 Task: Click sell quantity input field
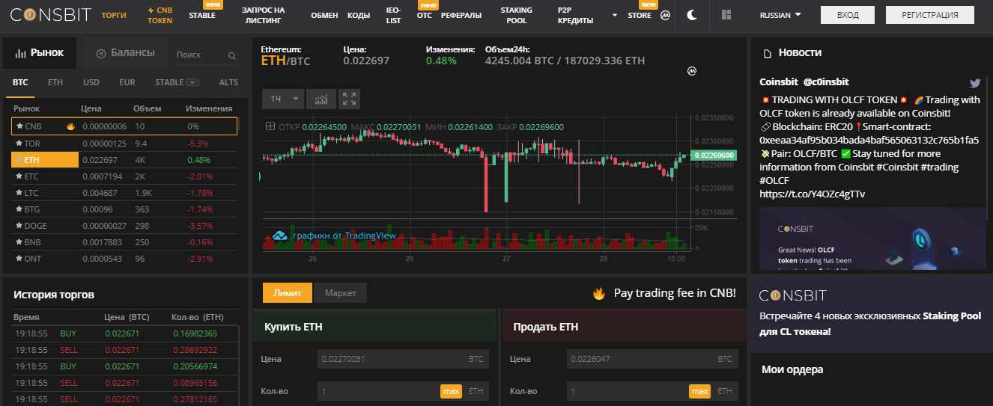click(x=652, y=391)
